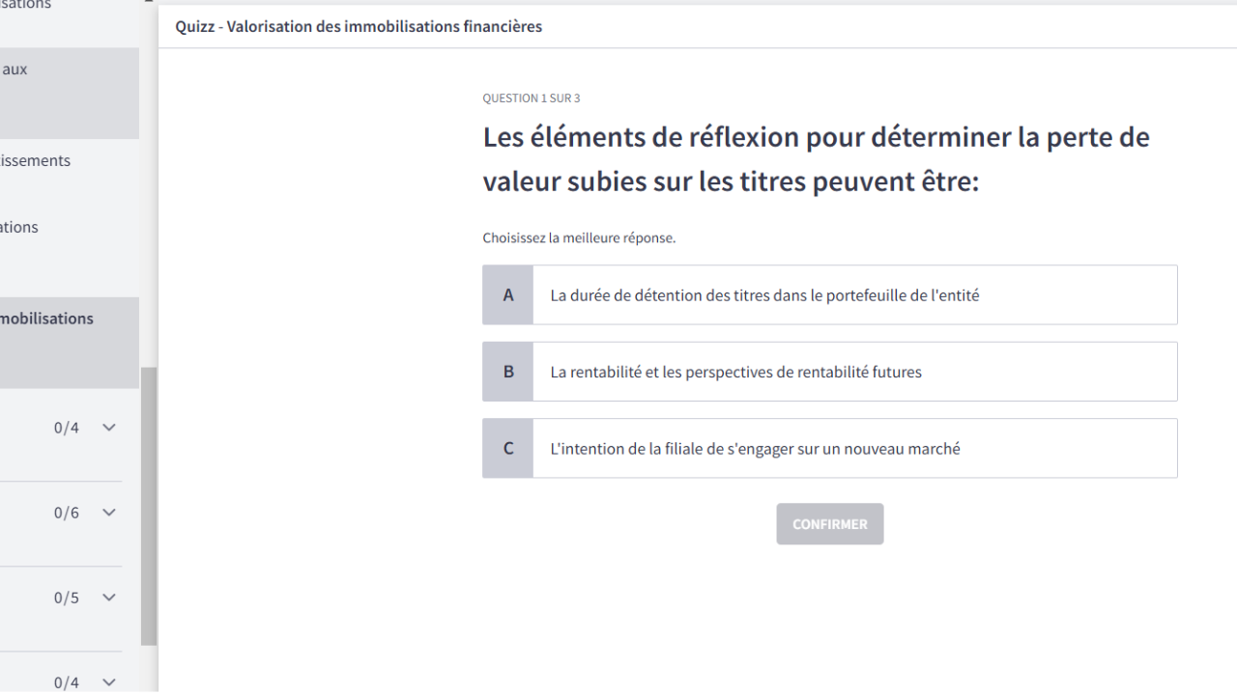Click the CONFIRMER button
The width and height of the screenshot is (1237, 695).
click(829, 524)
